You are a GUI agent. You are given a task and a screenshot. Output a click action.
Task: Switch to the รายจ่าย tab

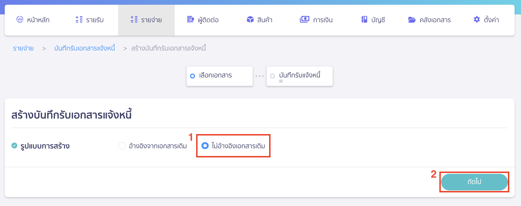(x=146, y=19)
